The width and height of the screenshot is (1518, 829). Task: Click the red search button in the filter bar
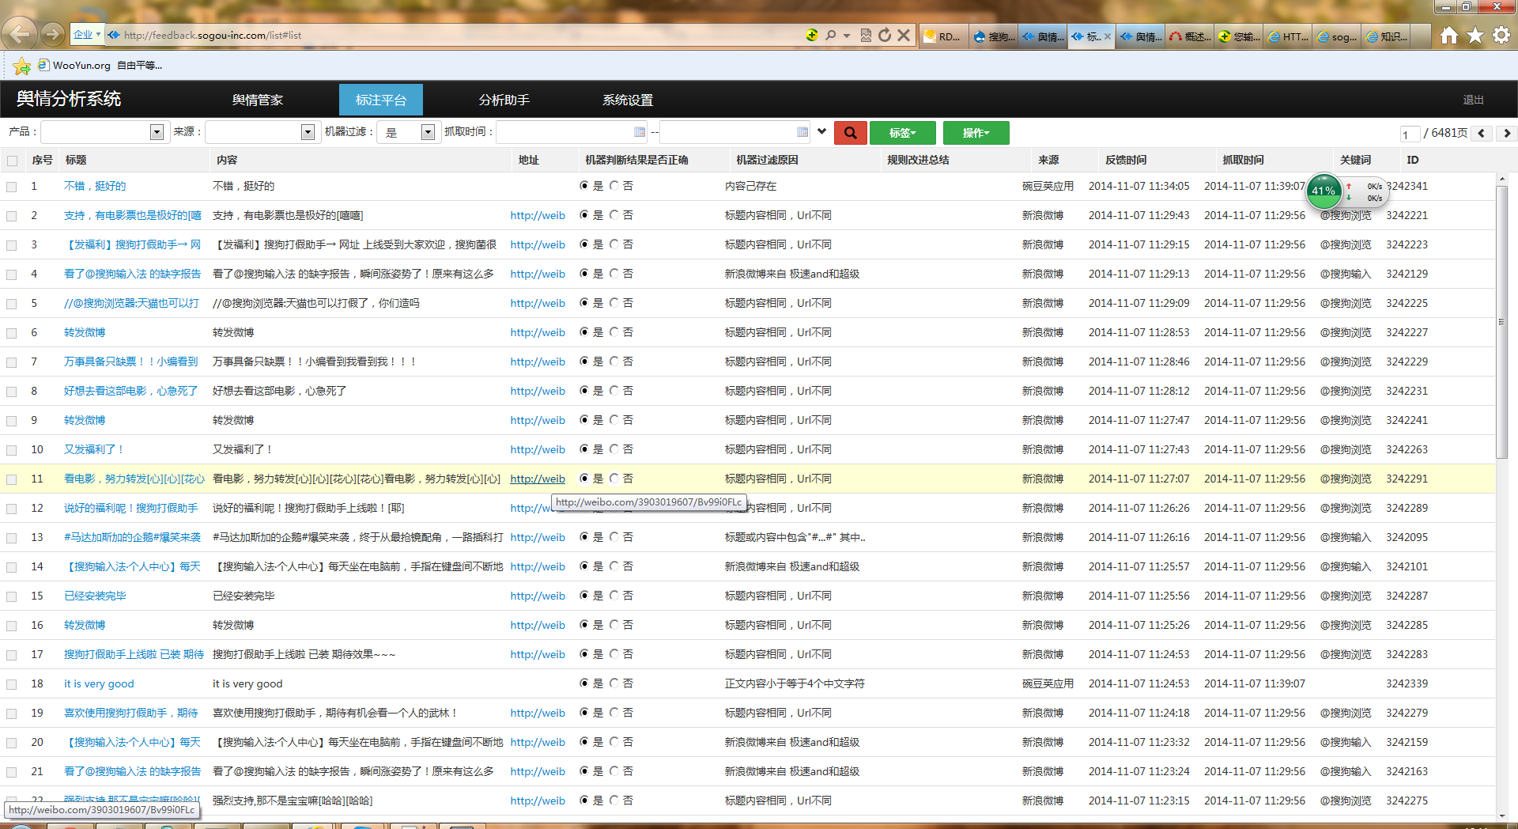point(851,133)
